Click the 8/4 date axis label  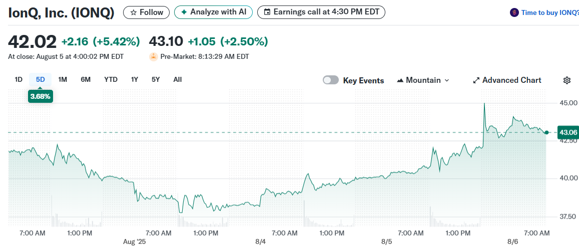[260, 242]
